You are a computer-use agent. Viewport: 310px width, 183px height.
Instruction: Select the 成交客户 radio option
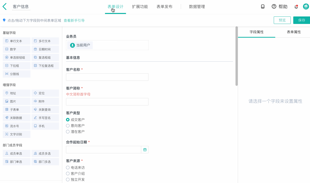click(68, 120)
